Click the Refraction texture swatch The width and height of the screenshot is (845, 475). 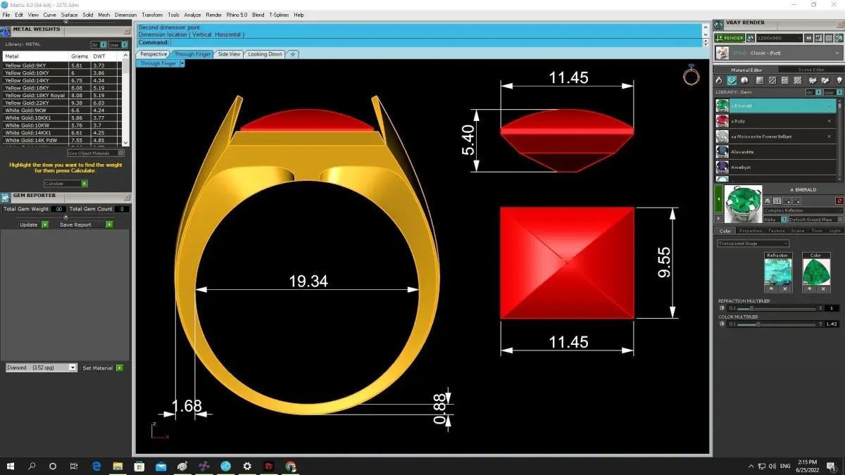777,272
